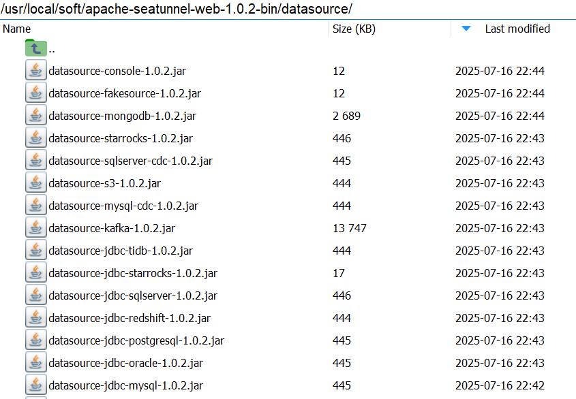The height and width of the screenshot is (399, 576).
Task: Sort files by the Size (KB) column
Action: (389, 29)
